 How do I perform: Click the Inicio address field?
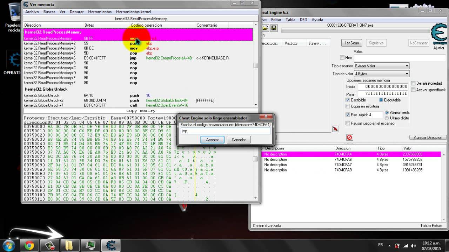[x=383, y=86]
